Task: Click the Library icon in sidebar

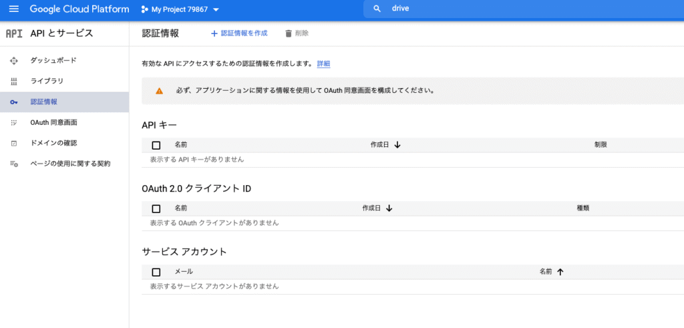Action: pyautogui.click(x=13, y=81)
